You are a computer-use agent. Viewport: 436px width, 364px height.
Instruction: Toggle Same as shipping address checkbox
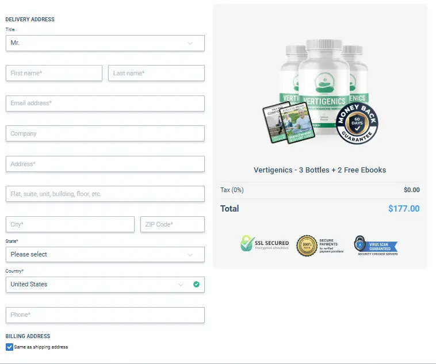[9, 347]
